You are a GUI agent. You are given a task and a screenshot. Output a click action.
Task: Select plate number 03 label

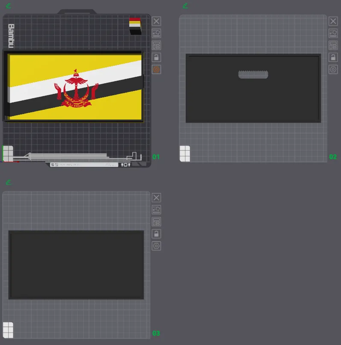[156, 333]
